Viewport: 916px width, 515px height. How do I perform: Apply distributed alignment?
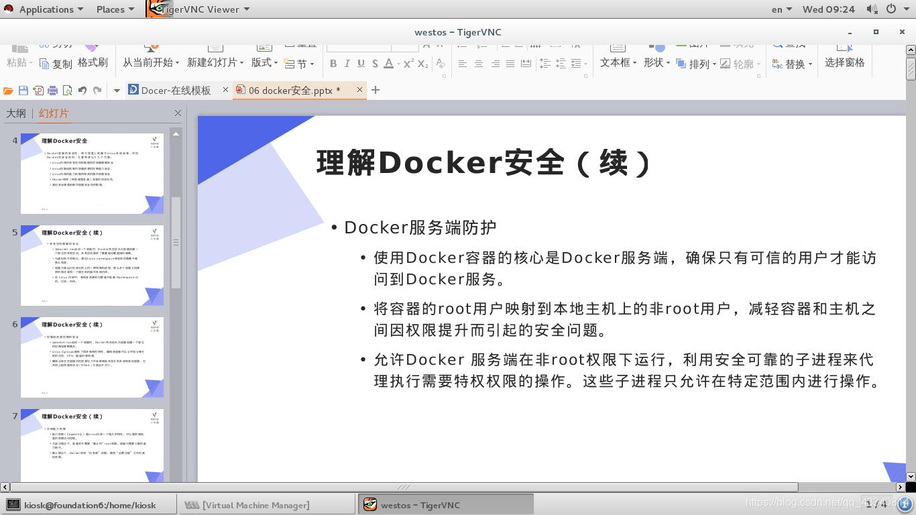(x=526, y=64)
